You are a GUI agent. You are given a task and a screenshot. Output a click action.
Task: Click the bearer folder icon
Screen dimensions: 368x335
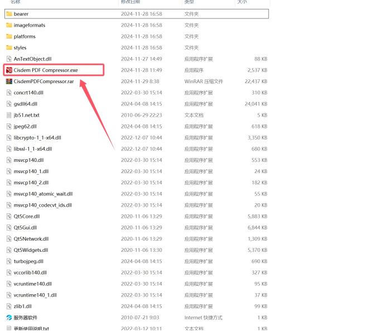point(9,14)
